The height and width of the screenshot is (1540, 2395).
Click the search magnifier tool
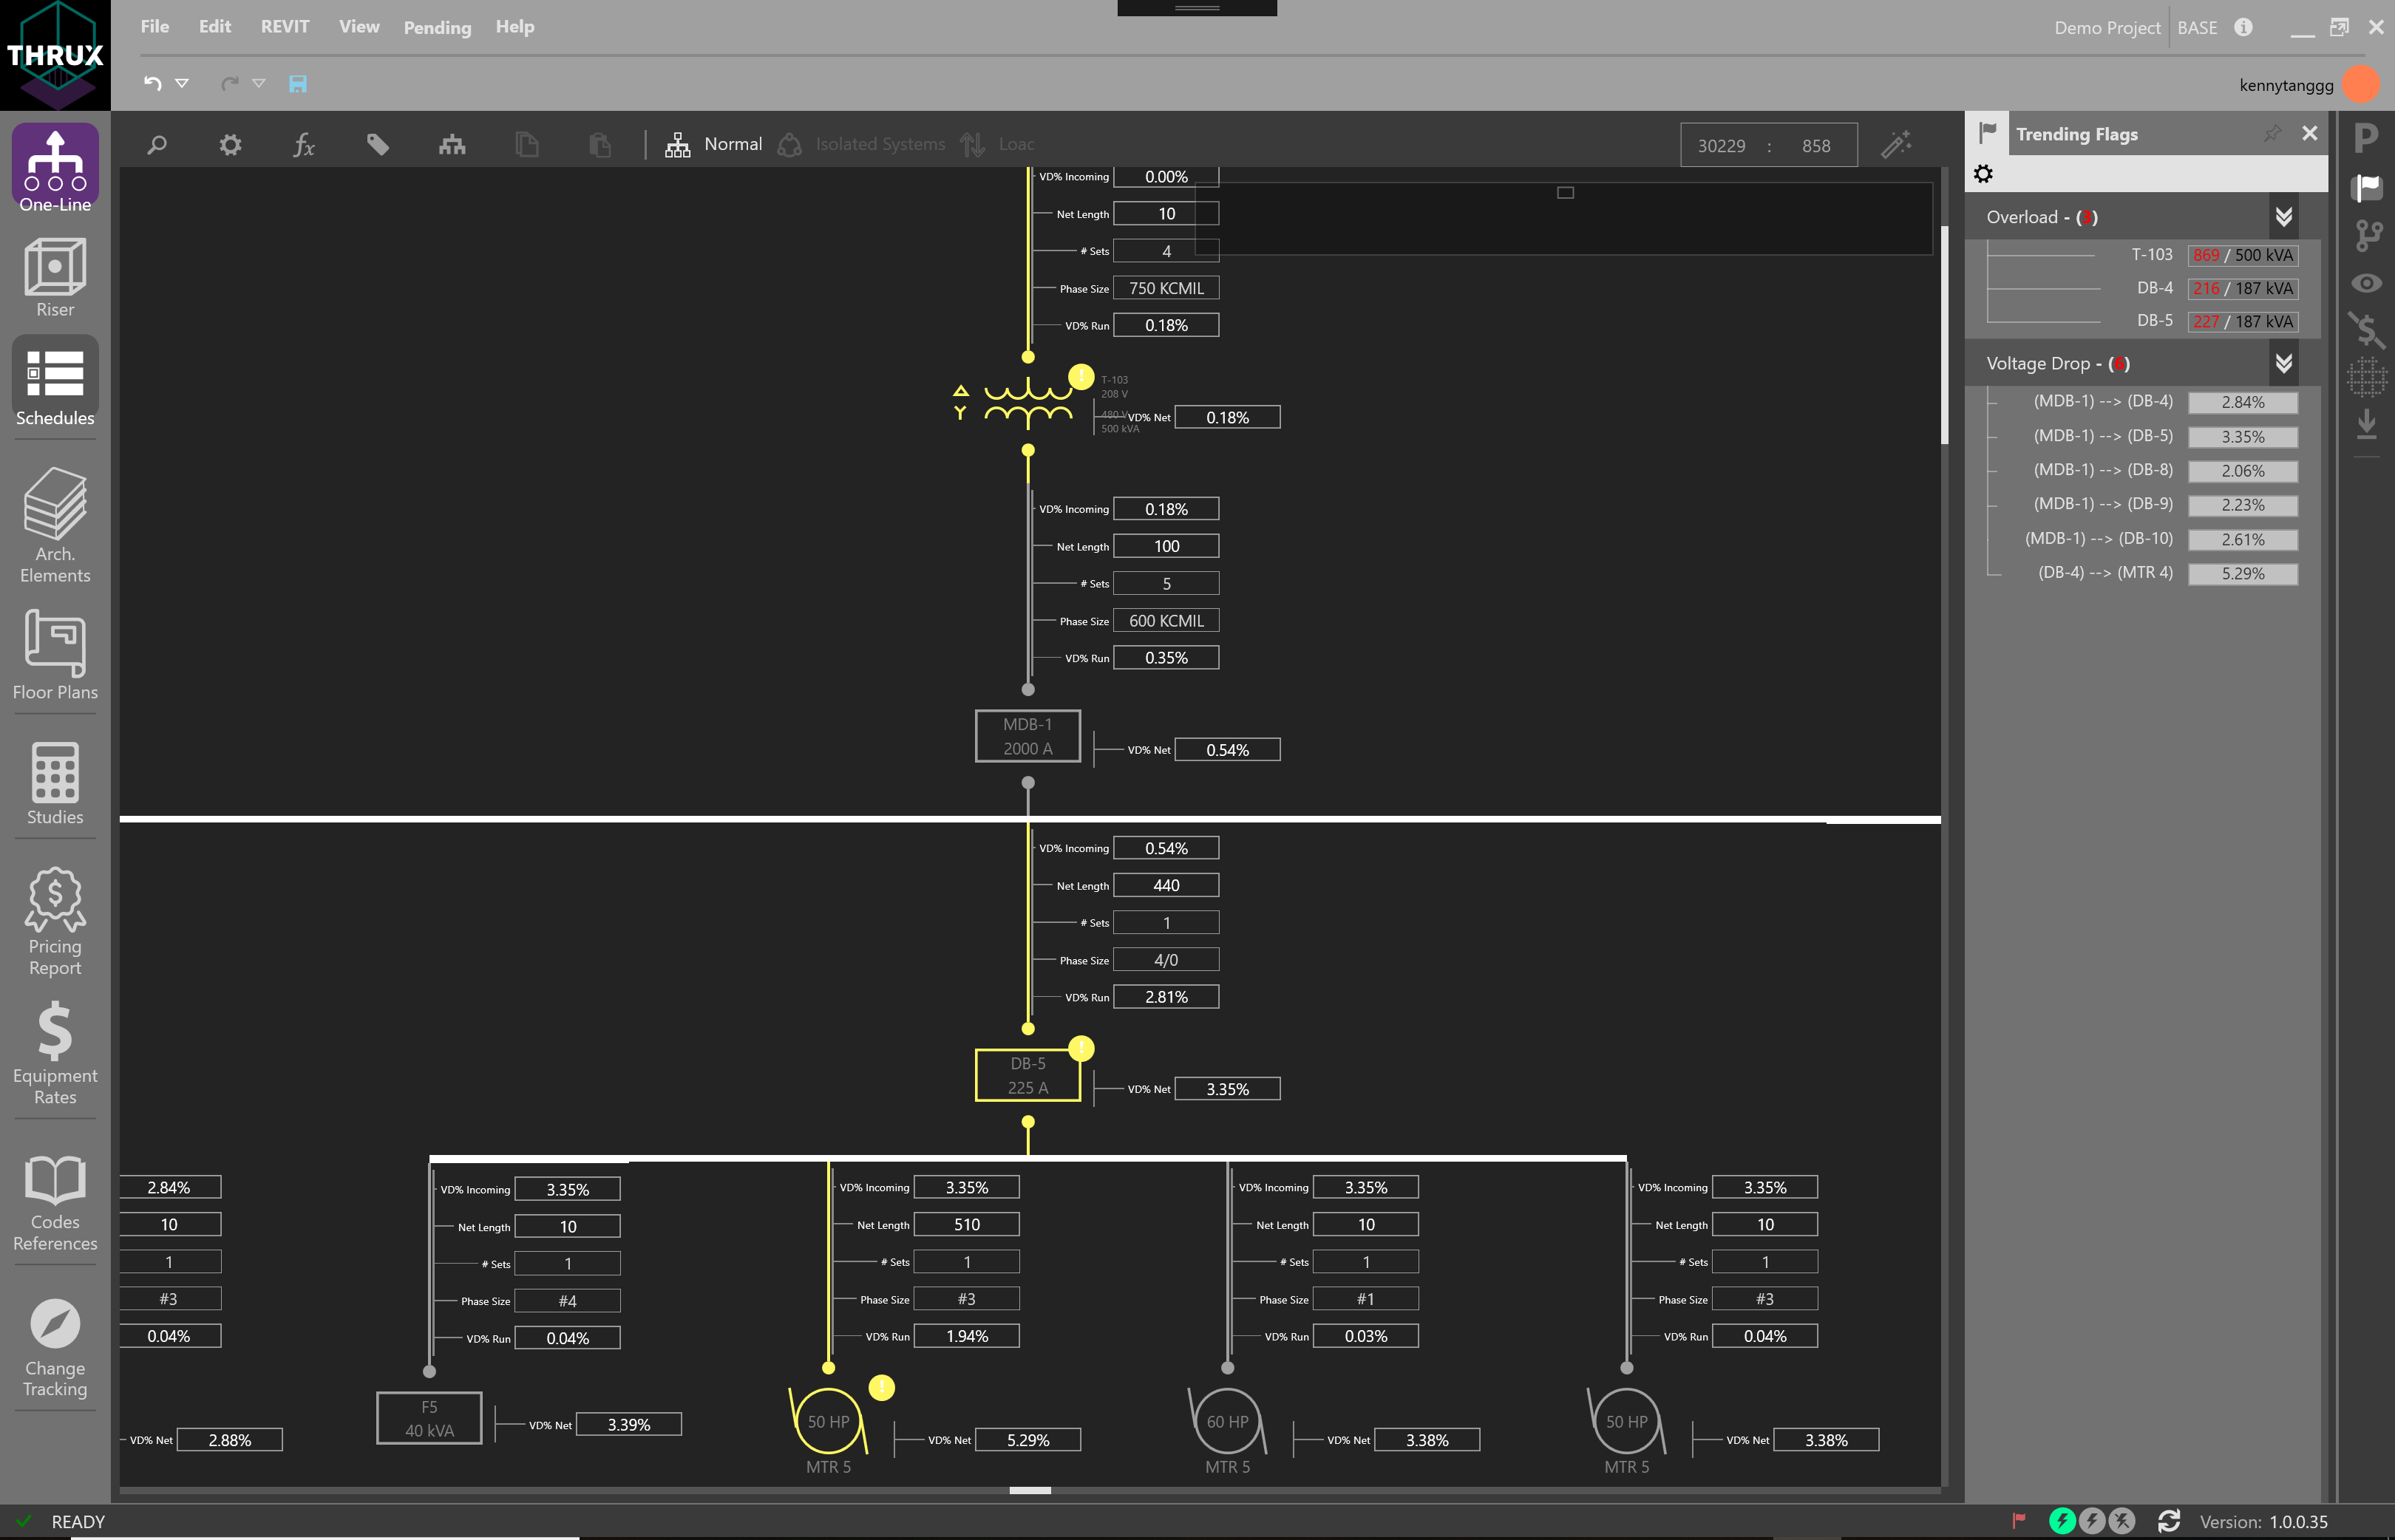(157, 145)
